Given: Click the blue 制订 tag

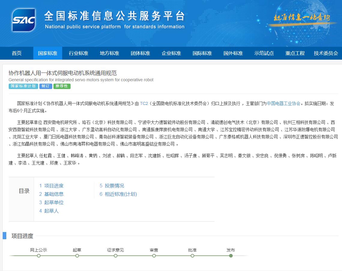Looking at the screenshot, I should pyautogui.click(x=46, y=86).
